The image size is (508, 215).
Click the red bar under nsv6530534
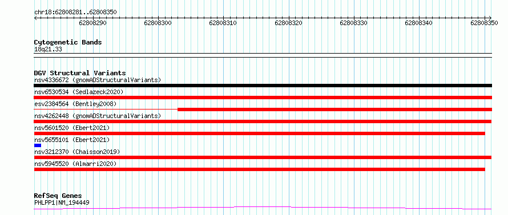[263, 98]
